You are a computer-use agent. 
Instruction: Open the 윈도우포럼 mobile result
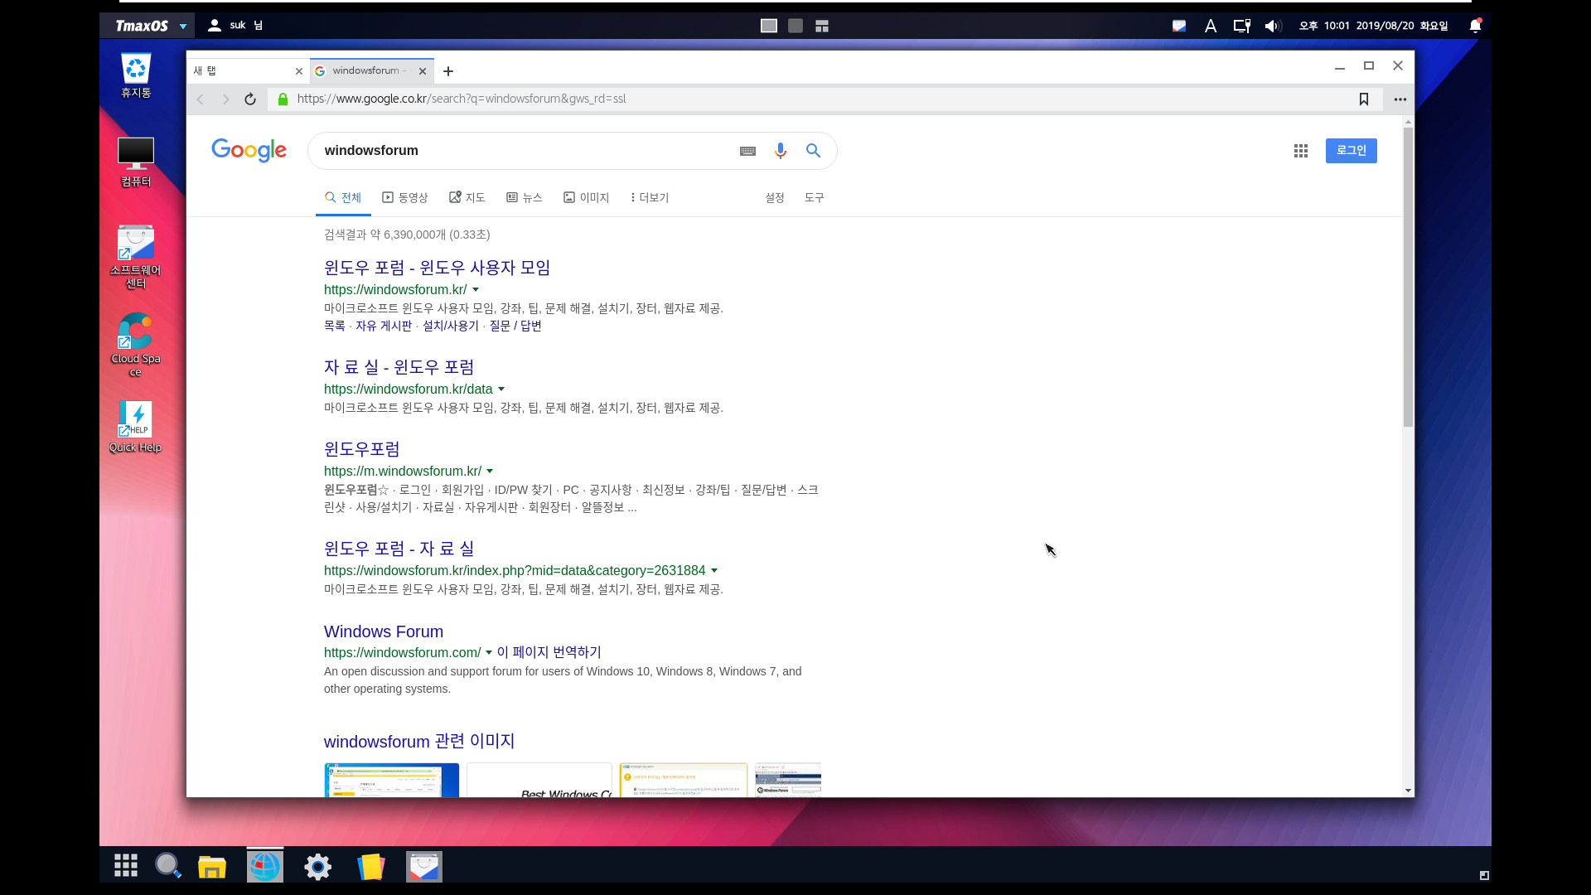tap(362, 449)
